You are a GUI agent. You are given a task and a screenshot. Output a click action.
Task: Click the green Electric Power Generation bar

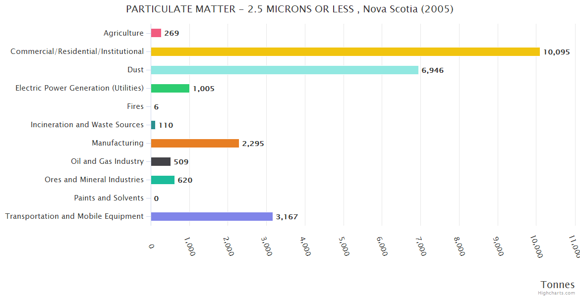pos(170,88)
